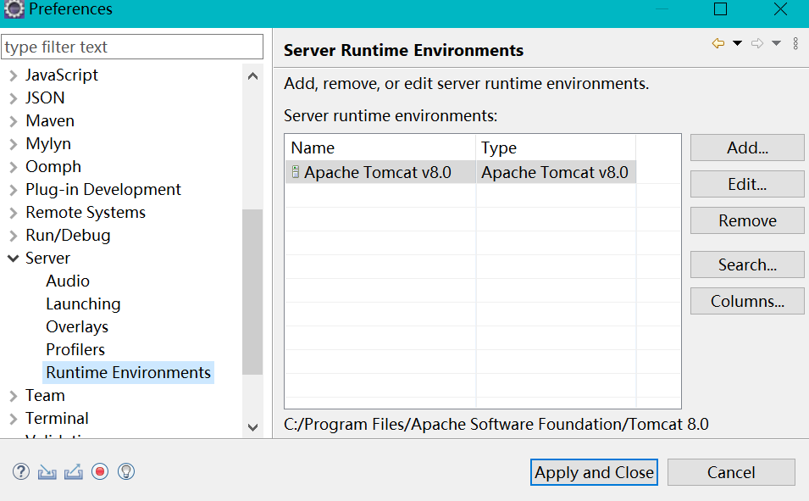Click the Edit... button
The height and width of the screenshot is (501, 809).
pyautogui.click(x=747, y=184)
